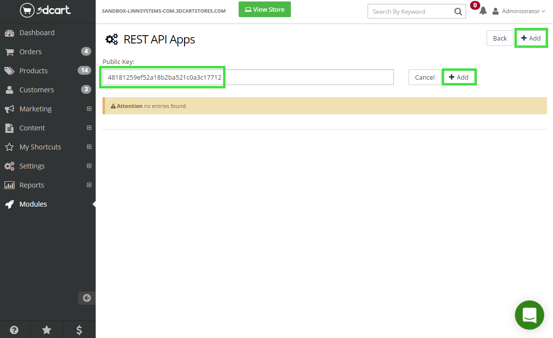This screenshot has height=338, width=553.
Task: Open the Orders section
Action: [30, 52]
